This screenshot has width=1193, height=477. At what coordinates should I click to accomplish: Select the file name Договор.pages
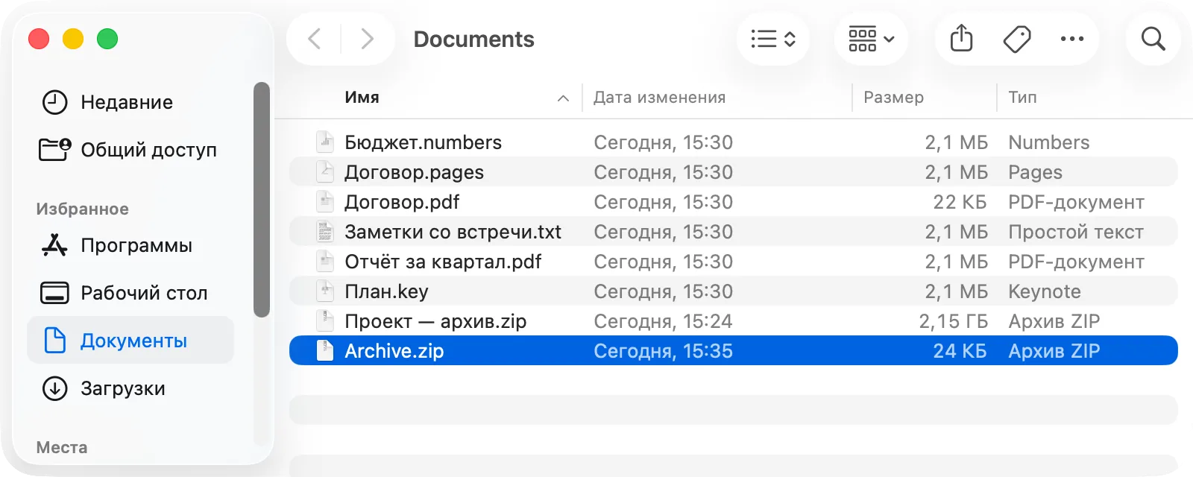pos(414,172)
